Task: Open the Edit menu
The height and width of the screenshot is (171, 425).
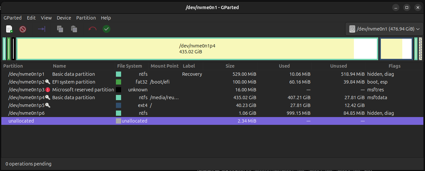Action: coord(31,18)
